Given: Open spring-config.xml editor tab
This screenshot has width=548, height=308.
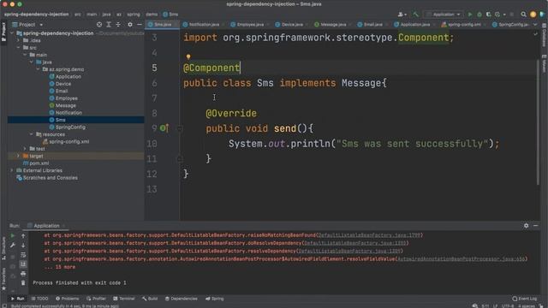Looking at the screenshot, I should [462, 25].
